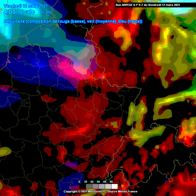Click the word "Nébulosité" in the map title
Image resolution: width=196 pixels, height=196 pixels.
click(x=14, y=21)
